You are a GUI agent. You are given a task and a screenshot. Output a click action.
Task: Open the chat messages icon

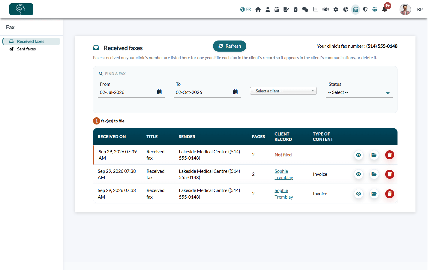[305, 9]
